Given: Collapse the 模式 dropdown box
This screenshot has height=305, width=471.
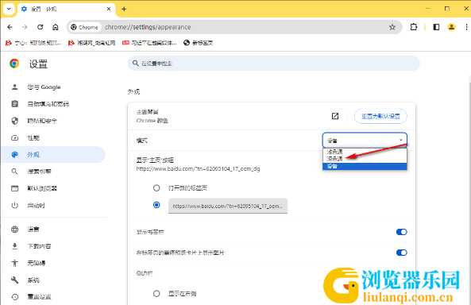Looking at the screenshot, I should pos(365,141).
